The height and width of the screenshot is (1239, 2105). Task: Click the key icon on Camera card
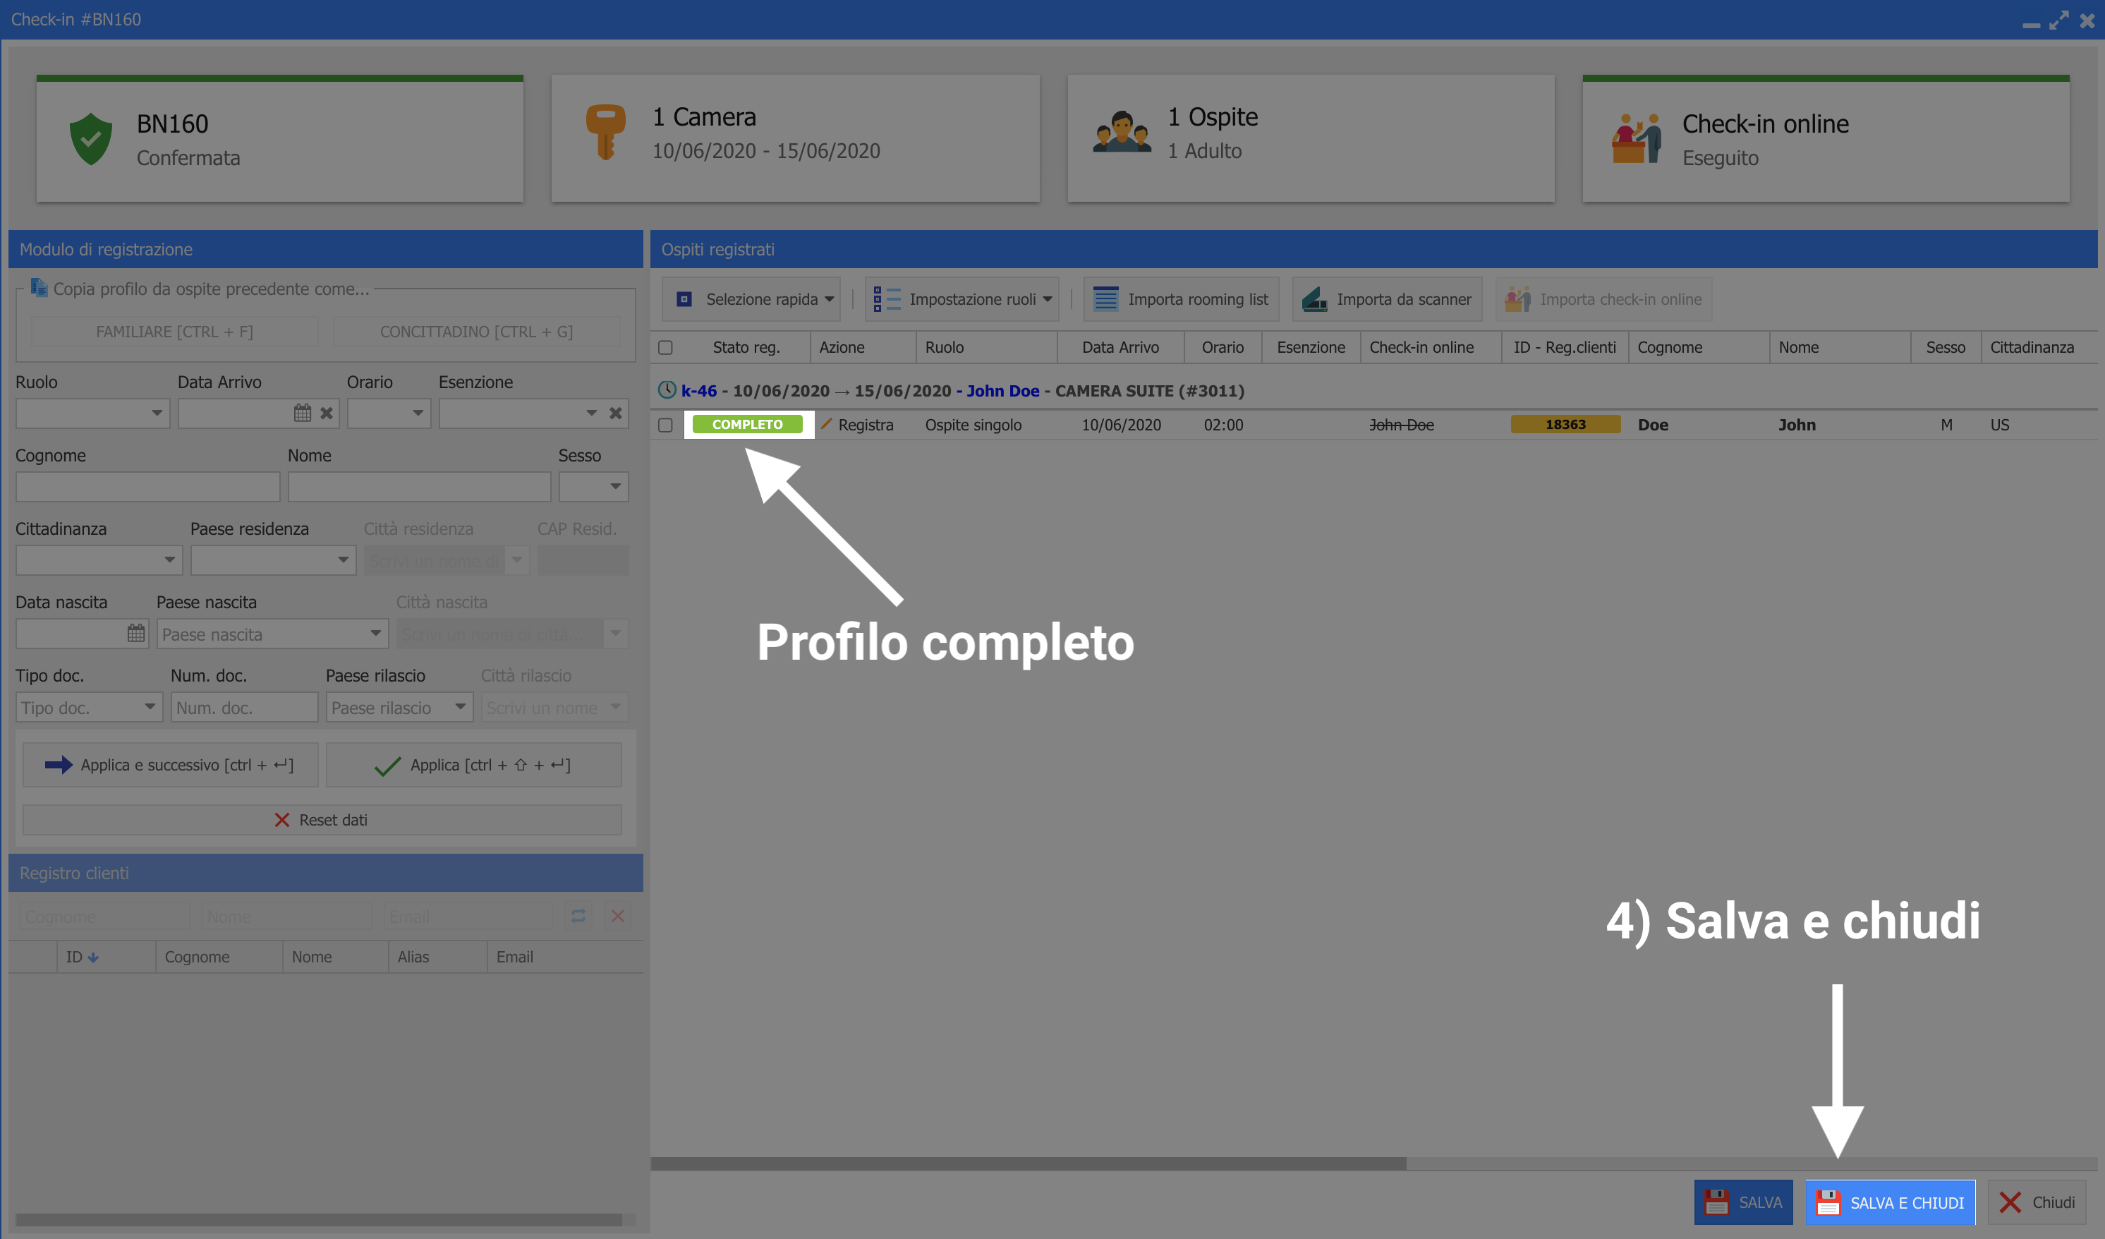(605, 131)
